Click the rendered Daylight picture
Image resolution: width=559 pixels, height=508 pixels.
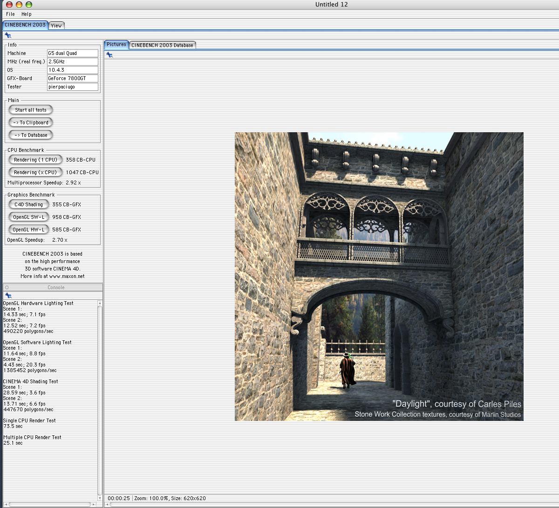click(379, 277)
